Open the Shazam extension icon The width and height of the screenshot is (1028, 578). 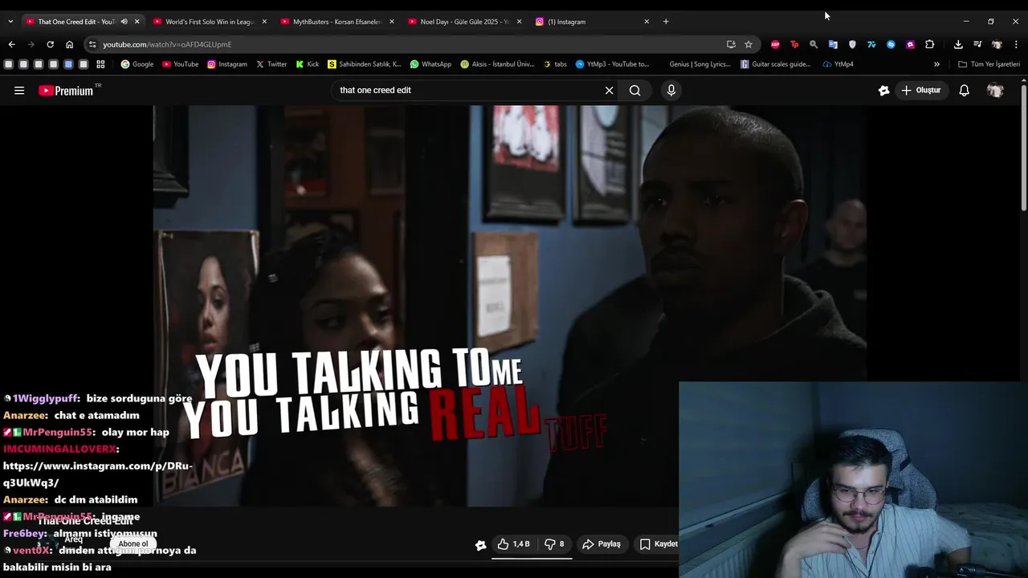click(891, 44)
